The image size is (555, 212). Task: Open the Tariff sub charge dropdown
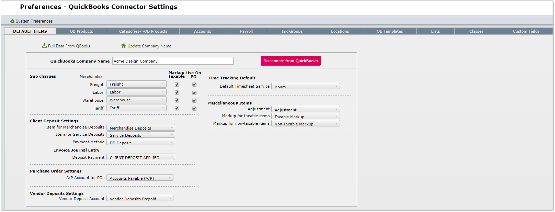click(136, 108)
